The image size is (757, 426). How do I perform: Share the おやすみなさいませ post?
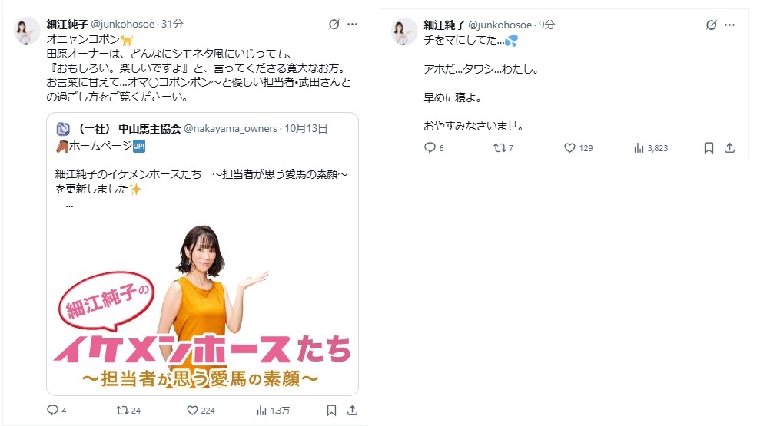[x=729, y=147]
